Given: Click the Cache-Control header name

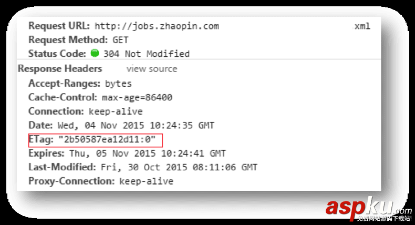Looking at the screenshot, I should tap(63, 97).
